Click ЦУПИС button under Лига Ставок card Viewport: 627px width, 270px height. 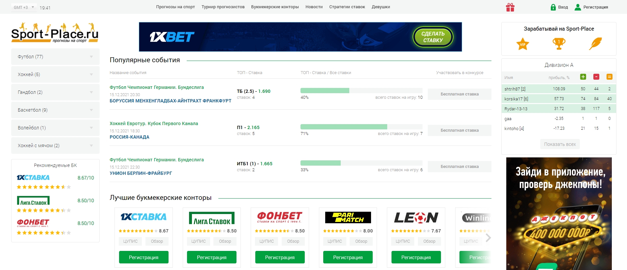tap(199, 241)
